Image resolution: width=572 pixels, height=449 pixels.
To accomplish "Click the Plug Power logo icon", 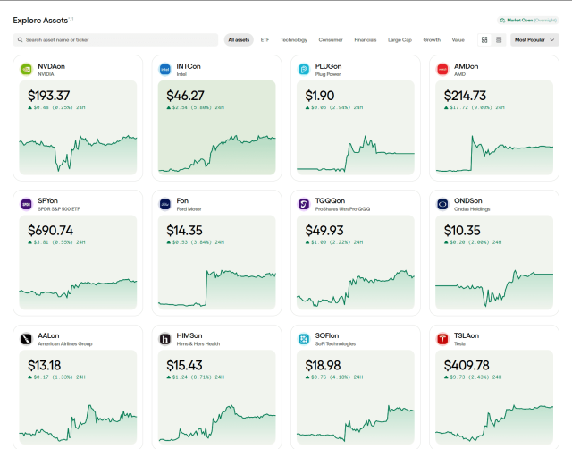I will [x=304, y=70].
